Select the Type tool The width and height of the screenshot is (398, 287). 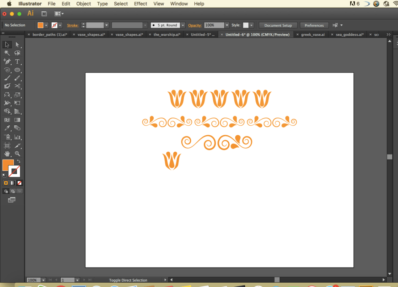point(17,62)
